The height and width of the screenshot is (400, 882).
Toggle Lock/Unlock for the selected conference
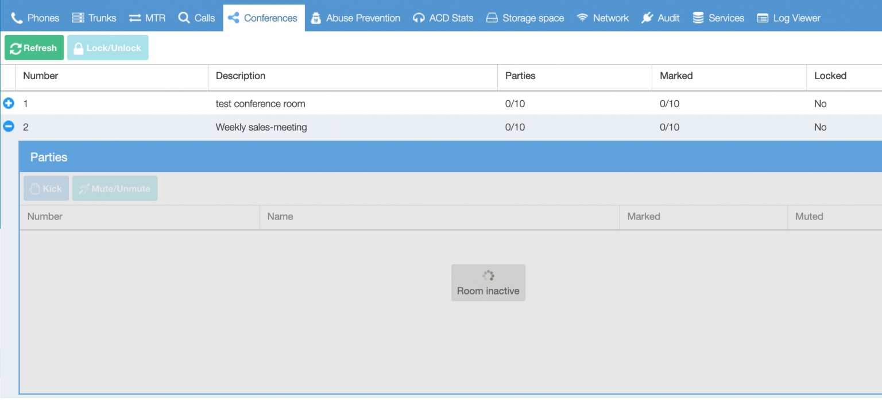(107, 48)
